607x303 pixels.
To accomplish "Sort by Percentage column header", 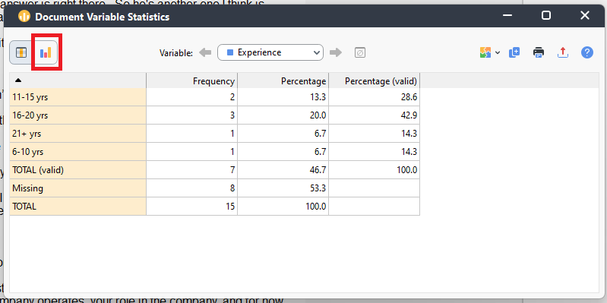I will click(x=283, y=81).
